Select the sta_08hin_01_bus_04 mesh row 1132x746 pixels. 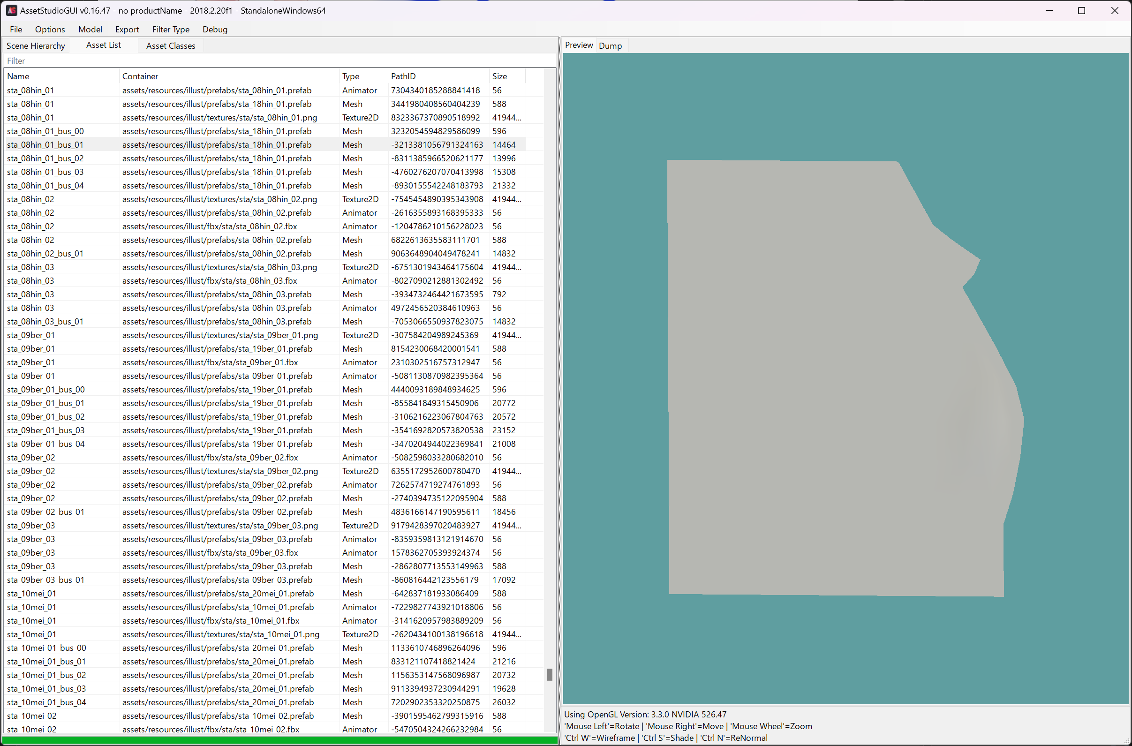tap(45, 186)
